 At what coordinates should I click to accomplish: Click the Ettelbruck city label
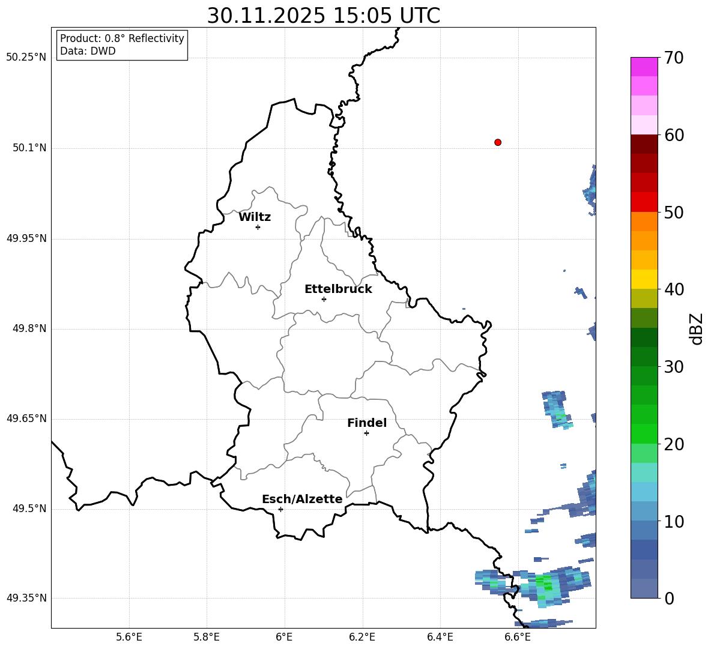(338, 289)
